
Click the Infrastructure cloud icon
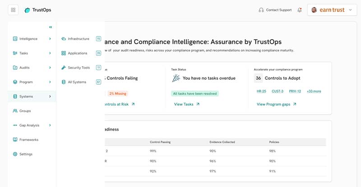tap(64, 39)
